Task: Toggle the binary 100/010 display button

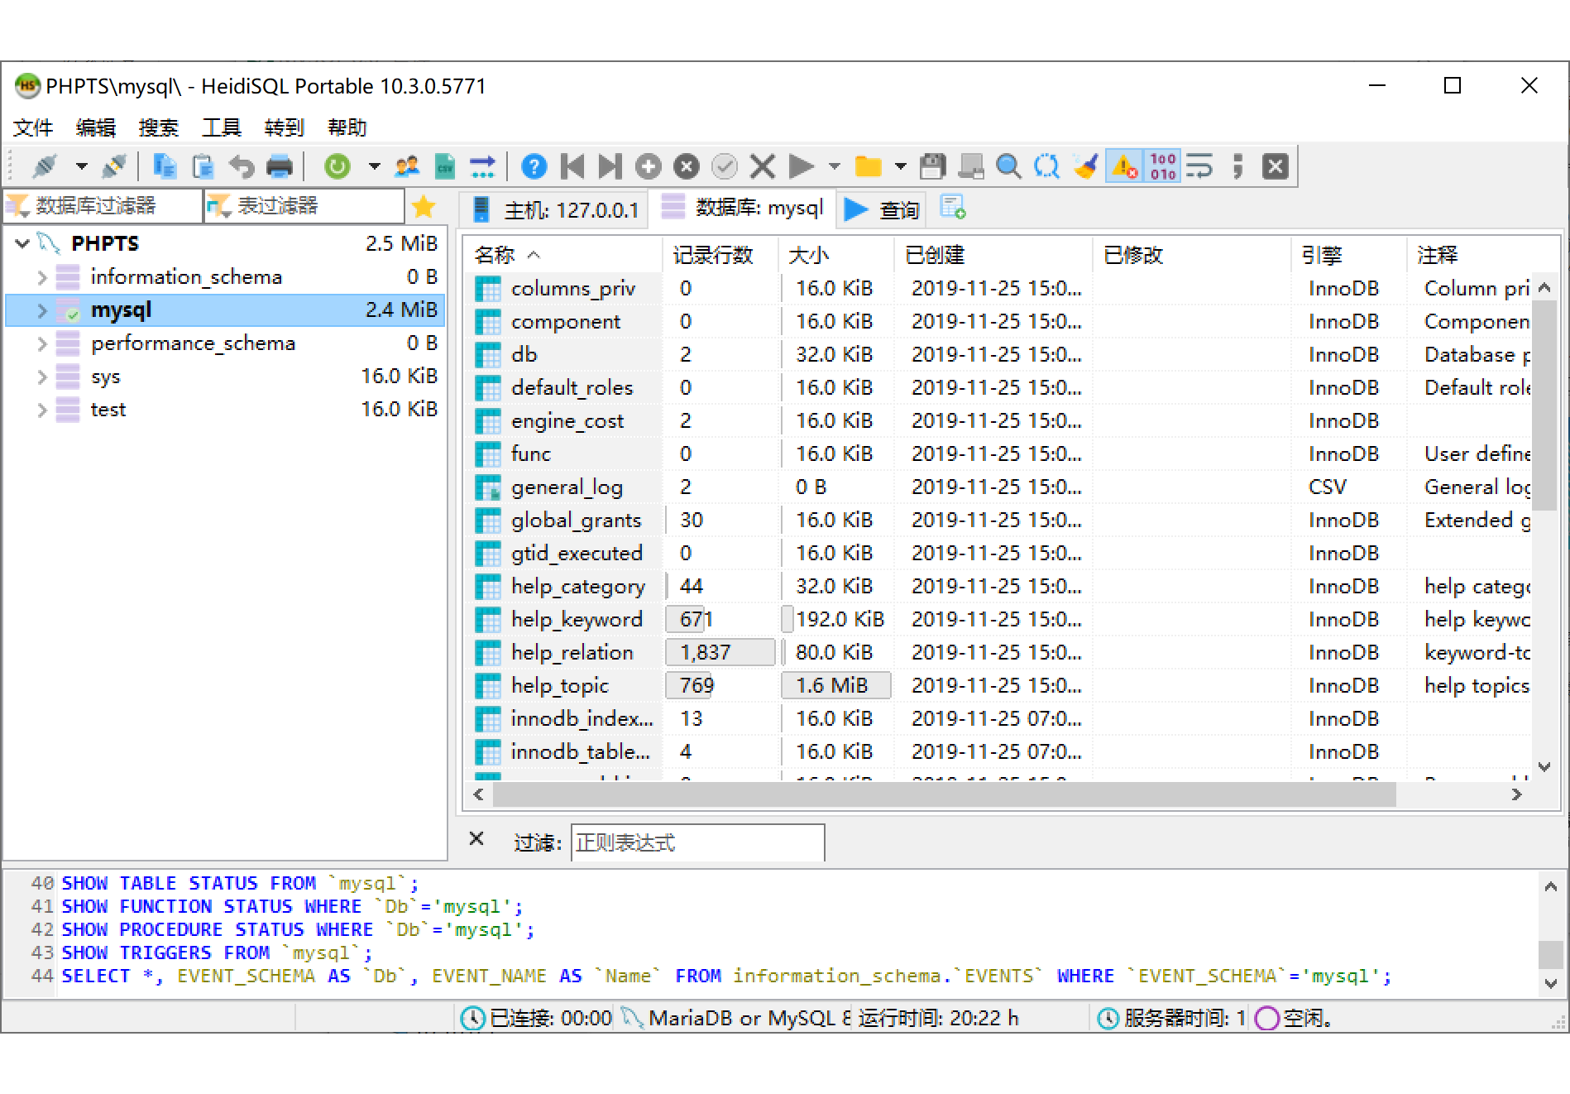Action: click(x=1162, y=166)
